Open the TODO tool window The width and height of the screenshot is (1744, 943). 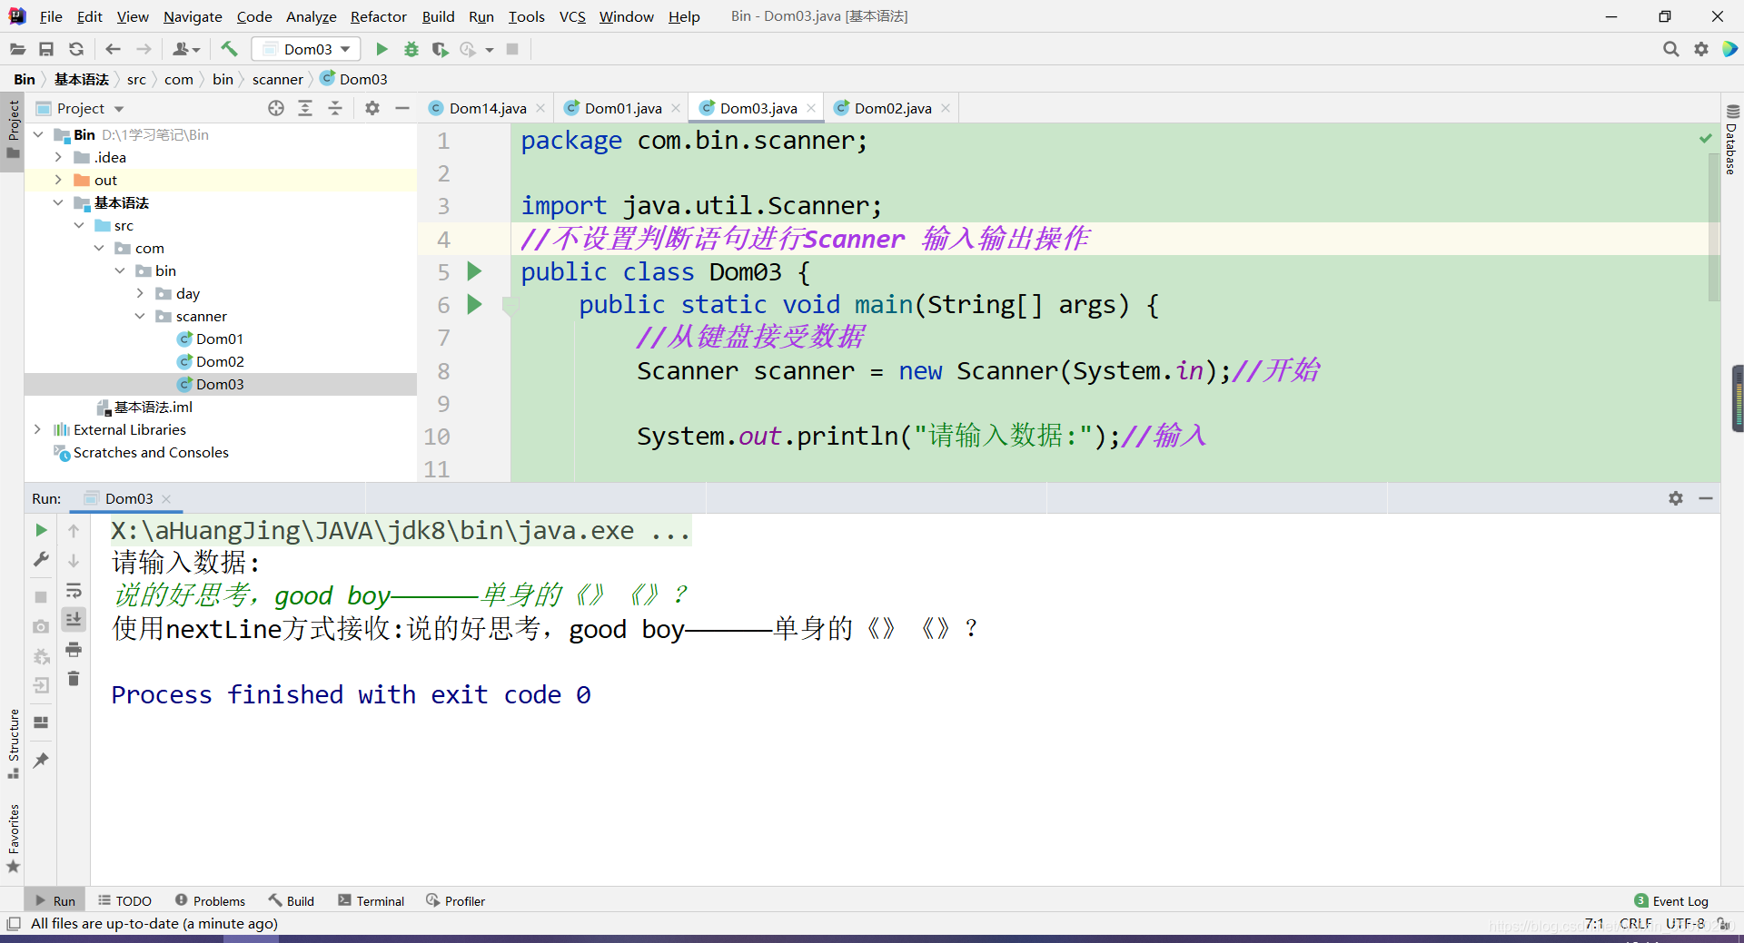pos(125,900)
